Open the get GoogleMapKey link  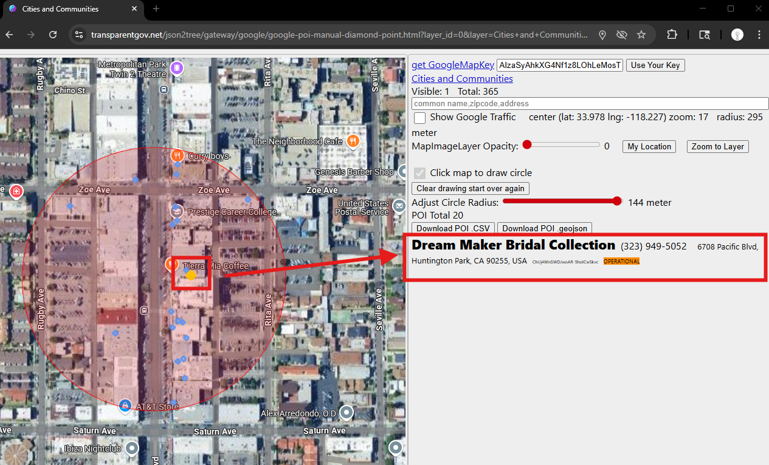coord(453,65)
